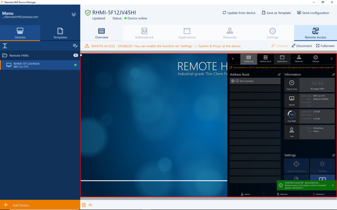Open Networks tab in remote HMI panel
The image size is (337, 210).
coord(299,59)
